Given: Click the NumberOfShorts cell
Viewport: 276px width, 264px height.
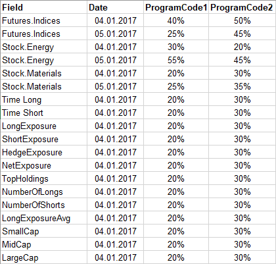Looking at the screenshot, I should (44, 205).
